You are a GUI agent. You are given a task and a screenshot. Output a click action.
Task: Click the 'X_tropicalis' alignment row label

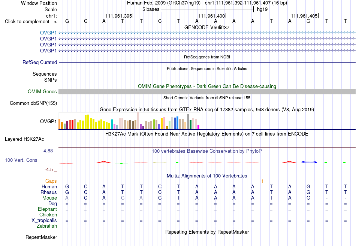tap(44, 221)
